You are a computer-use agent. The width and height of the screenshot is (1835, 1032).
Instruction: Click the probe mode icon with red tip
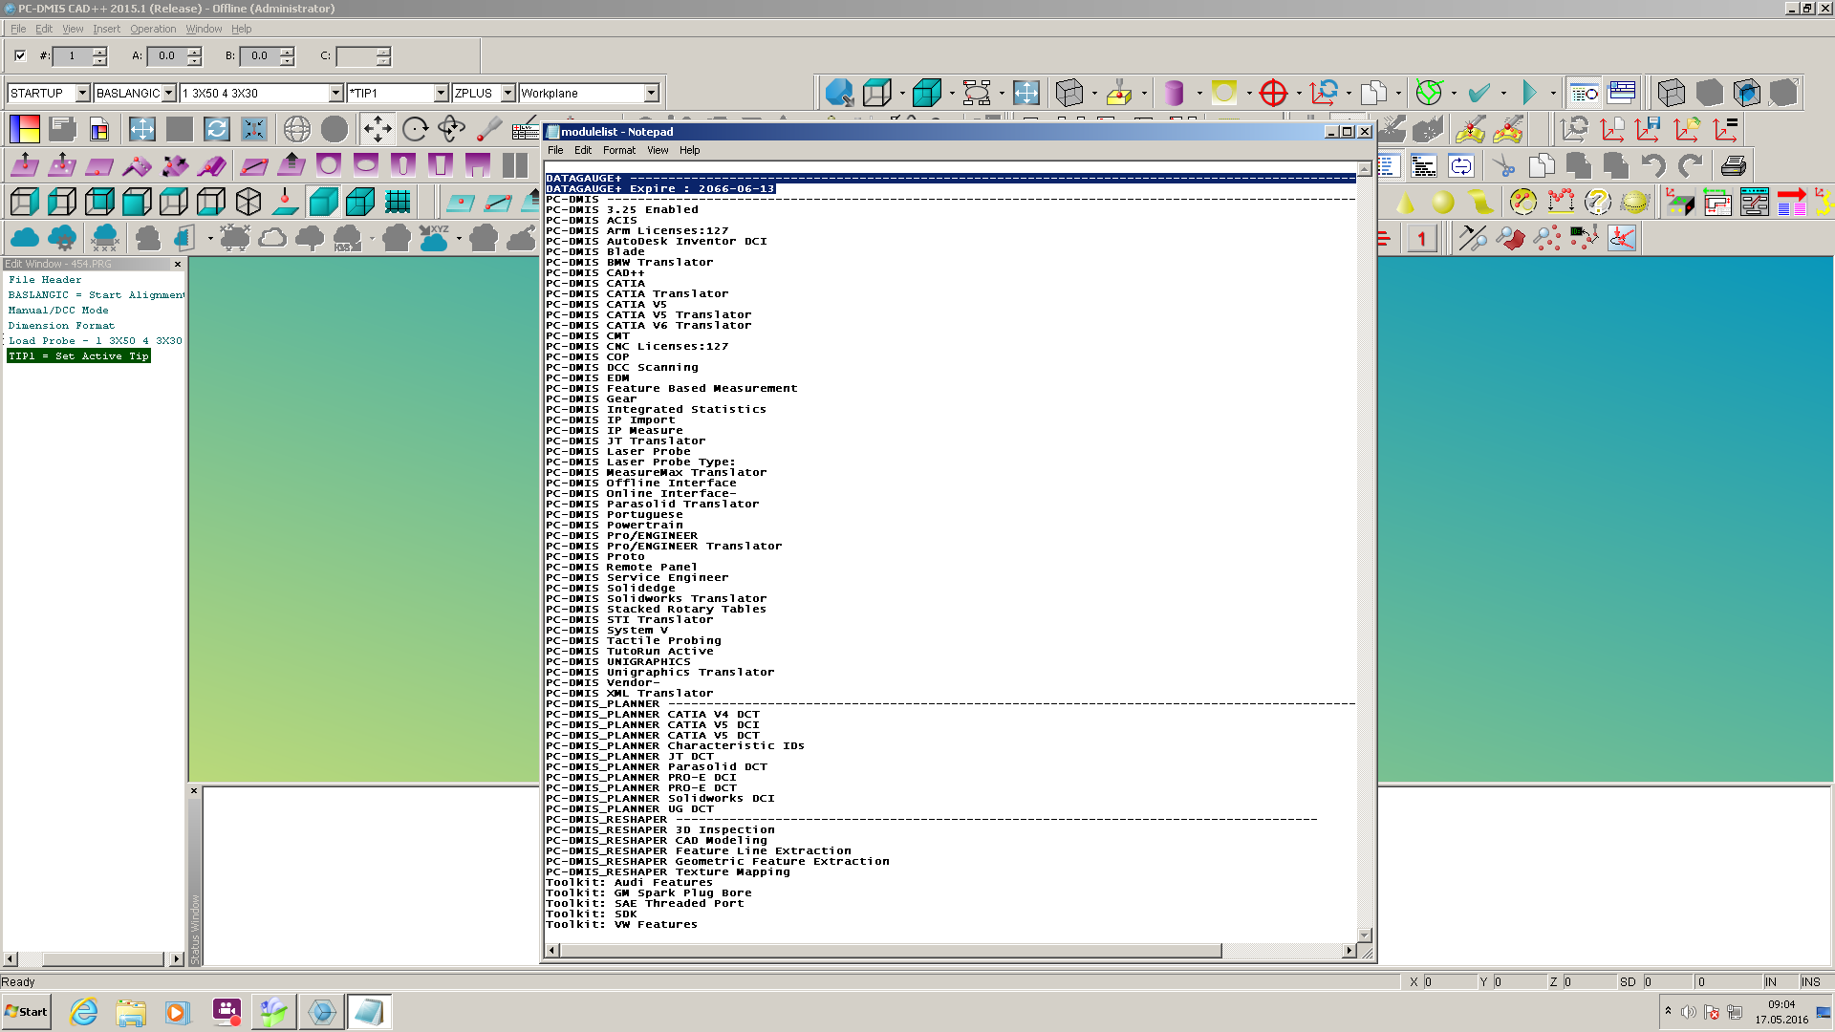(x=489, y=129)
